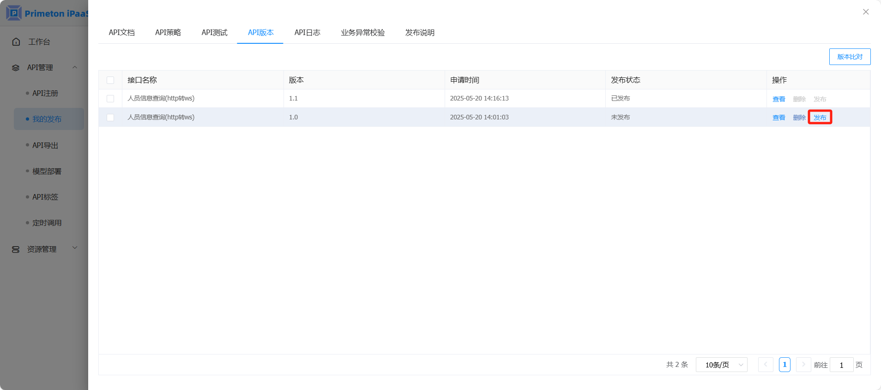Click the 版本比对 button
The image size is (881, 390).
point(850,57)
